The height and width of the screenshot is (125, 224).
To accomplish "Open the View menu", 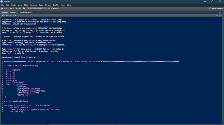I will [20, 5].
